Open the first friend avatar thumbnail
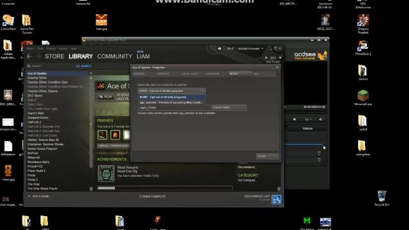The height and width of the screenshot is (230, 409). pyautogui.click(x=102, y=135)
